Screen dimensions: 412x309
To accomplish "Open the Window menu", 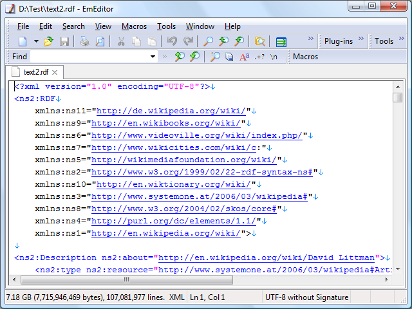I will 200,26.
